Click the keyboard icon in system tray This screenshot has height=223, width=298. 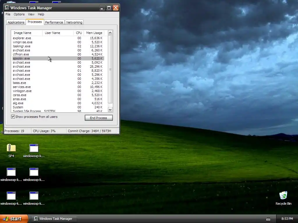[x=268, y=219]
